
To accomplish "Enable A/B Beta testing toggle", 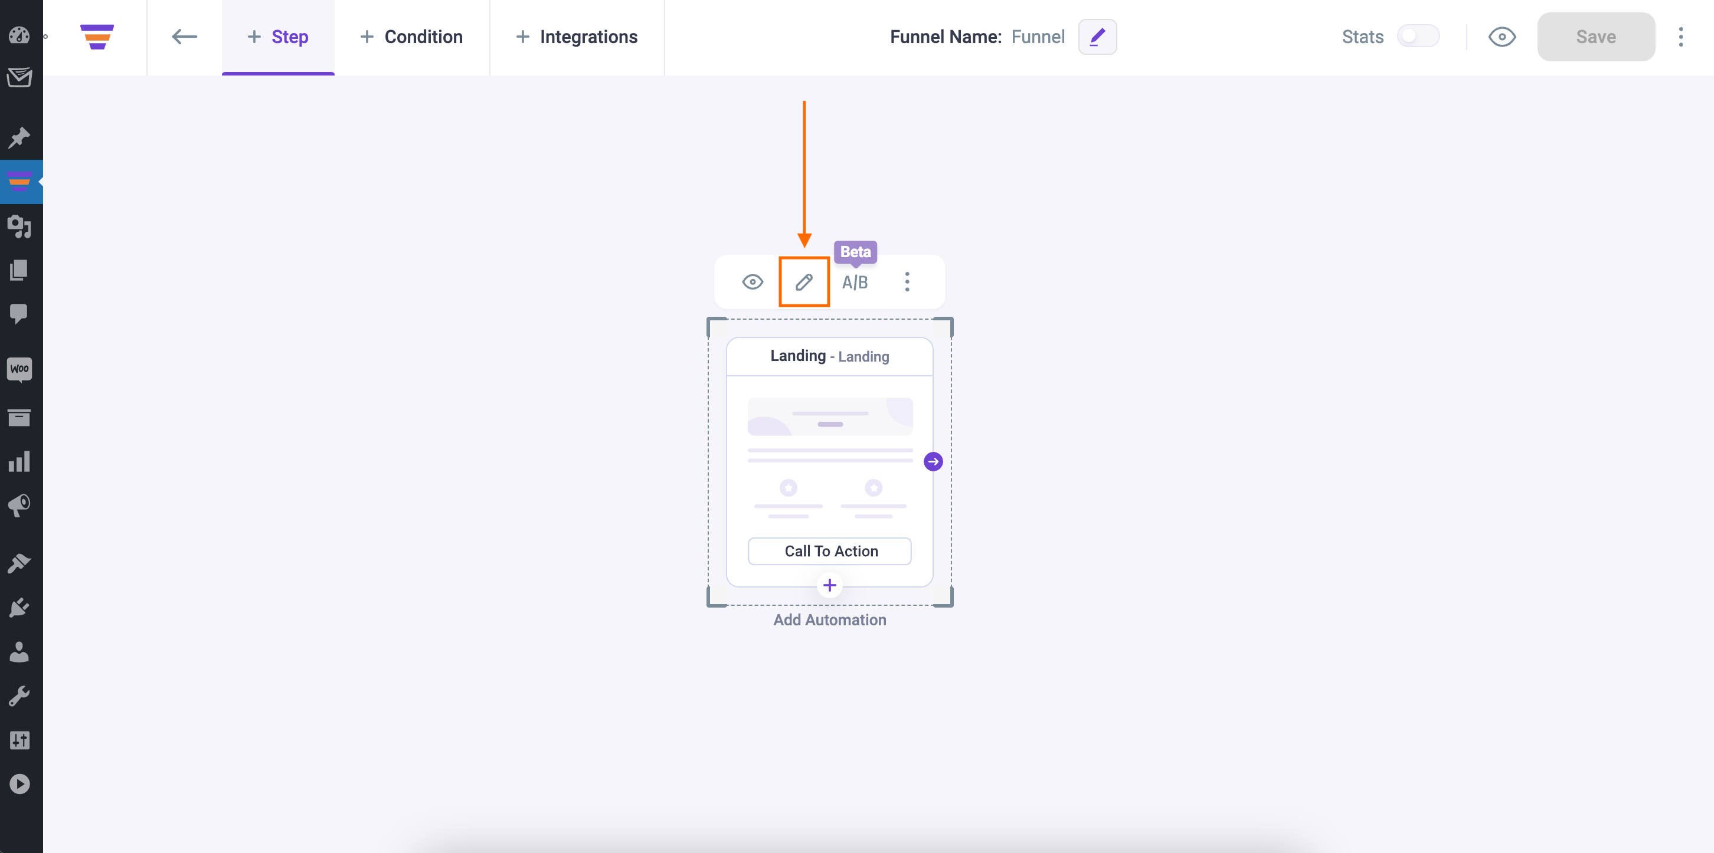I will [x=855, y=282].
